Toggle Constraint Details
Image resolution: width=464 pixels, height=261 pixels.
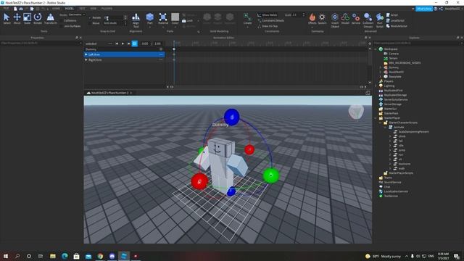point(270,20)
